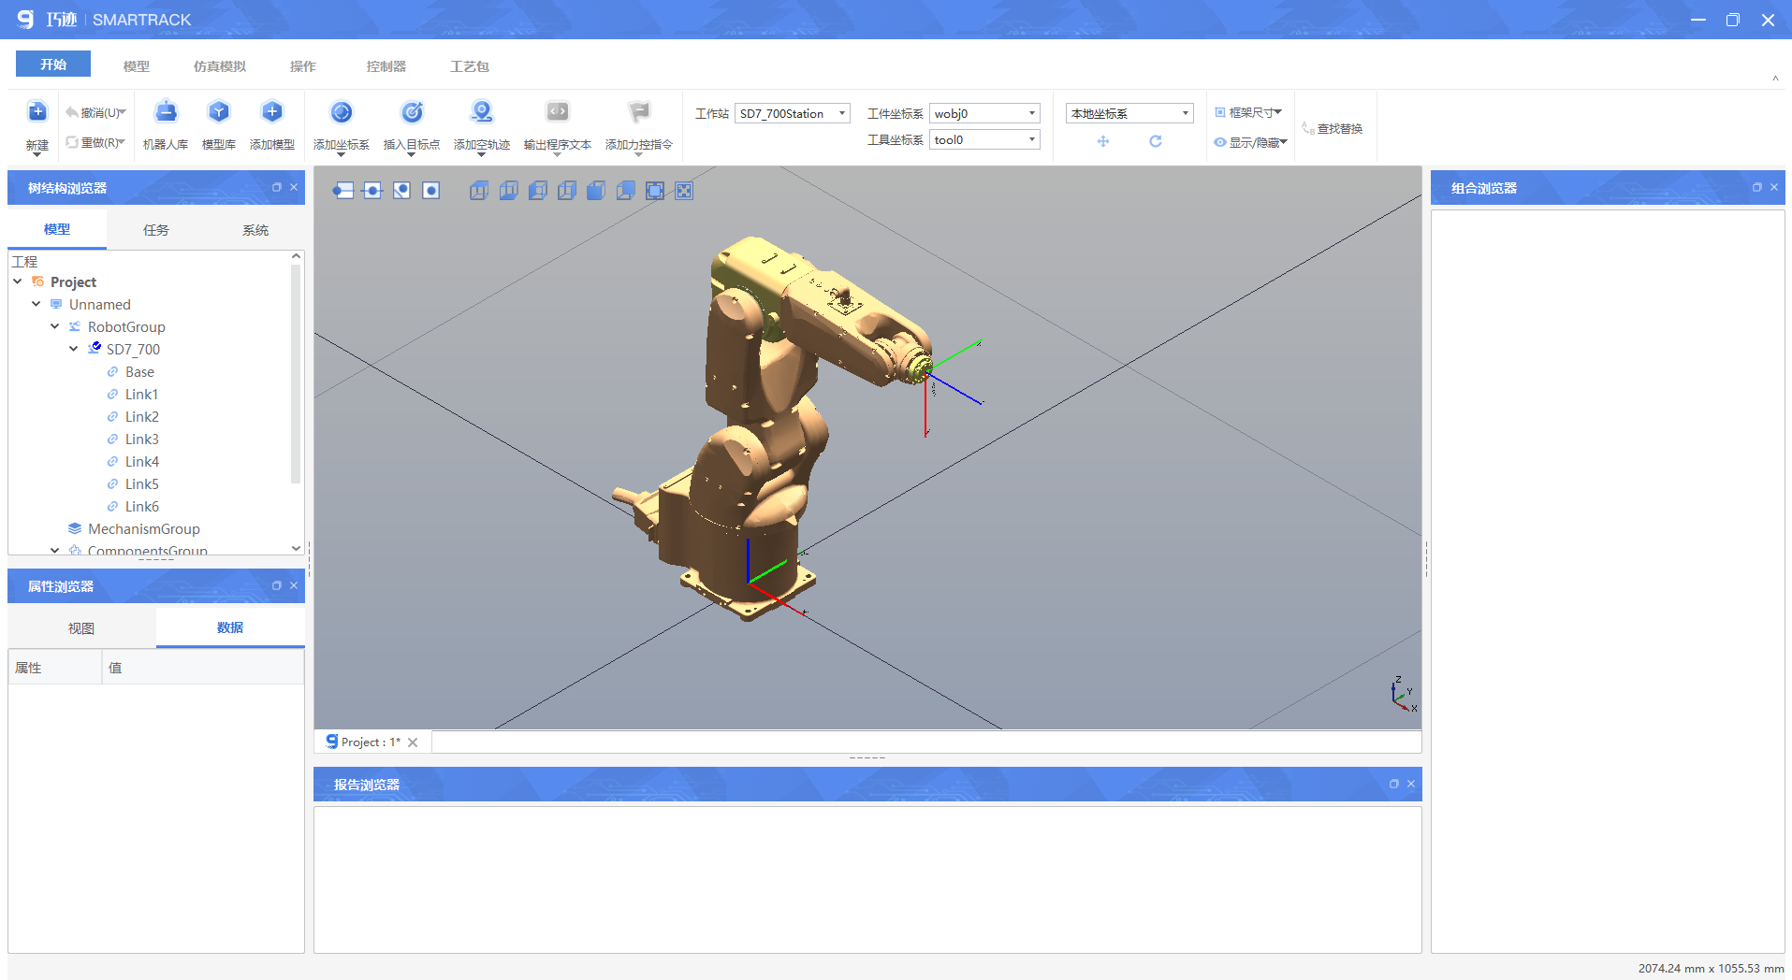Switch to the 开始 ribbon tab
1792x980 pixels.
click(53, 65)
